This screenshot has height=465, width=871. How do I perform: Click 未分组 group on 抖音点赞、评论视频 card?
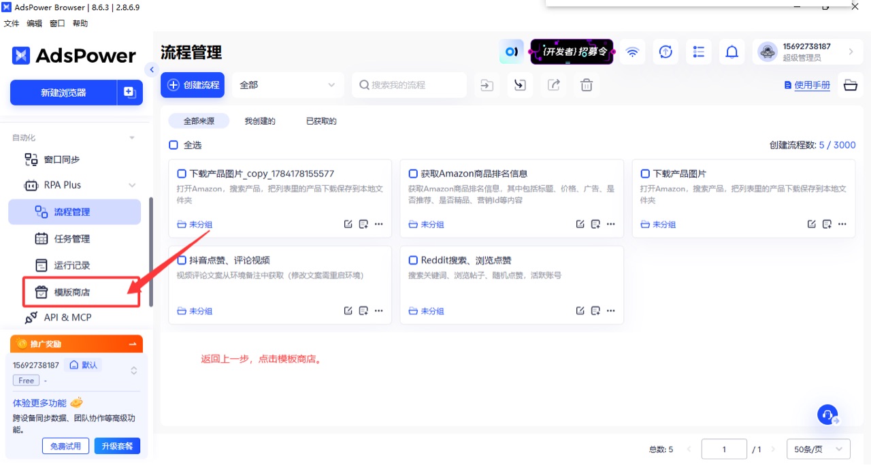pos(195,310)
